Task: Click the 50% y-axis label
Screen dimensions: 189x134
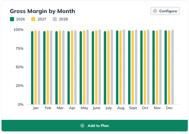Action: pyautogui.click(x=19, y=67)
